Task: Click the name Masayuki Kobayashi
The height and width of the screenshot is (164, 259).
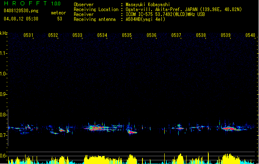Action: tap(148, 5)
